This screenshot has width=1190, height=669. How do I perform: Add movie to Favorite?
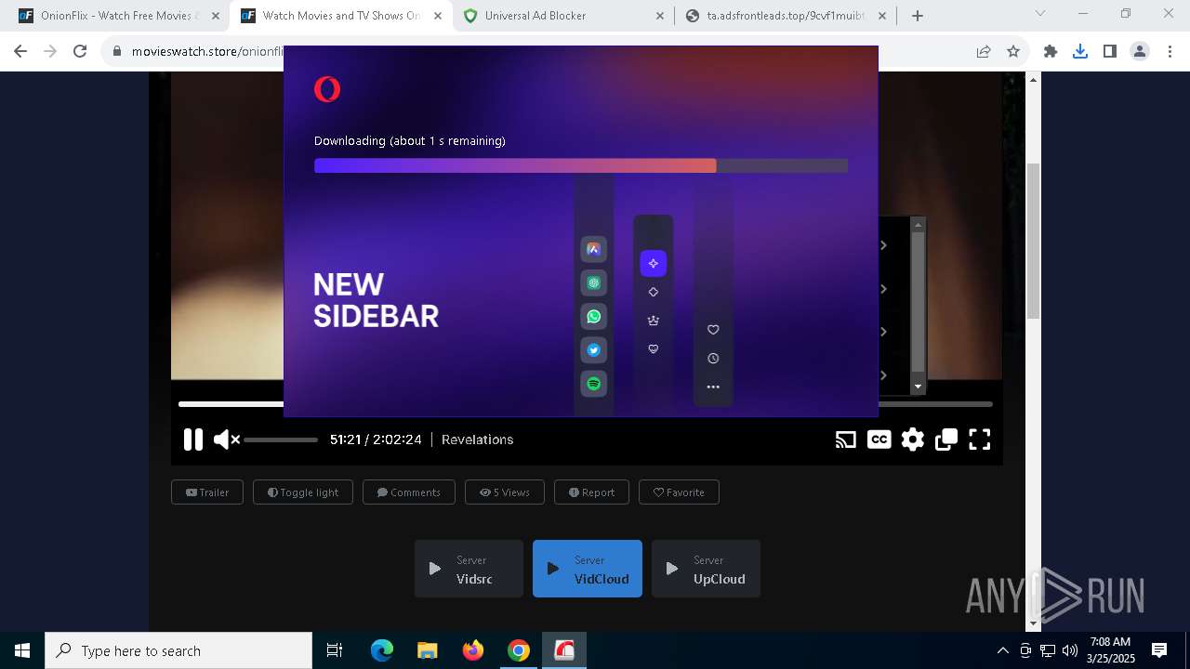pos(679,492)
